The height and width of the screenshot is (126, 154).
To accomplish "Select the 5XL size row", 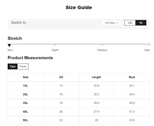I will click(x=79, y=120).
